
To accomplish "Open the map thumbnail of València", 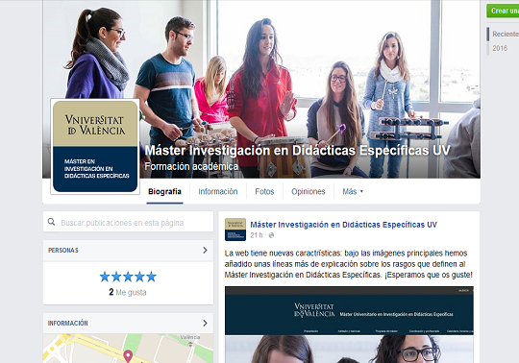I will (x=128, y=349).
